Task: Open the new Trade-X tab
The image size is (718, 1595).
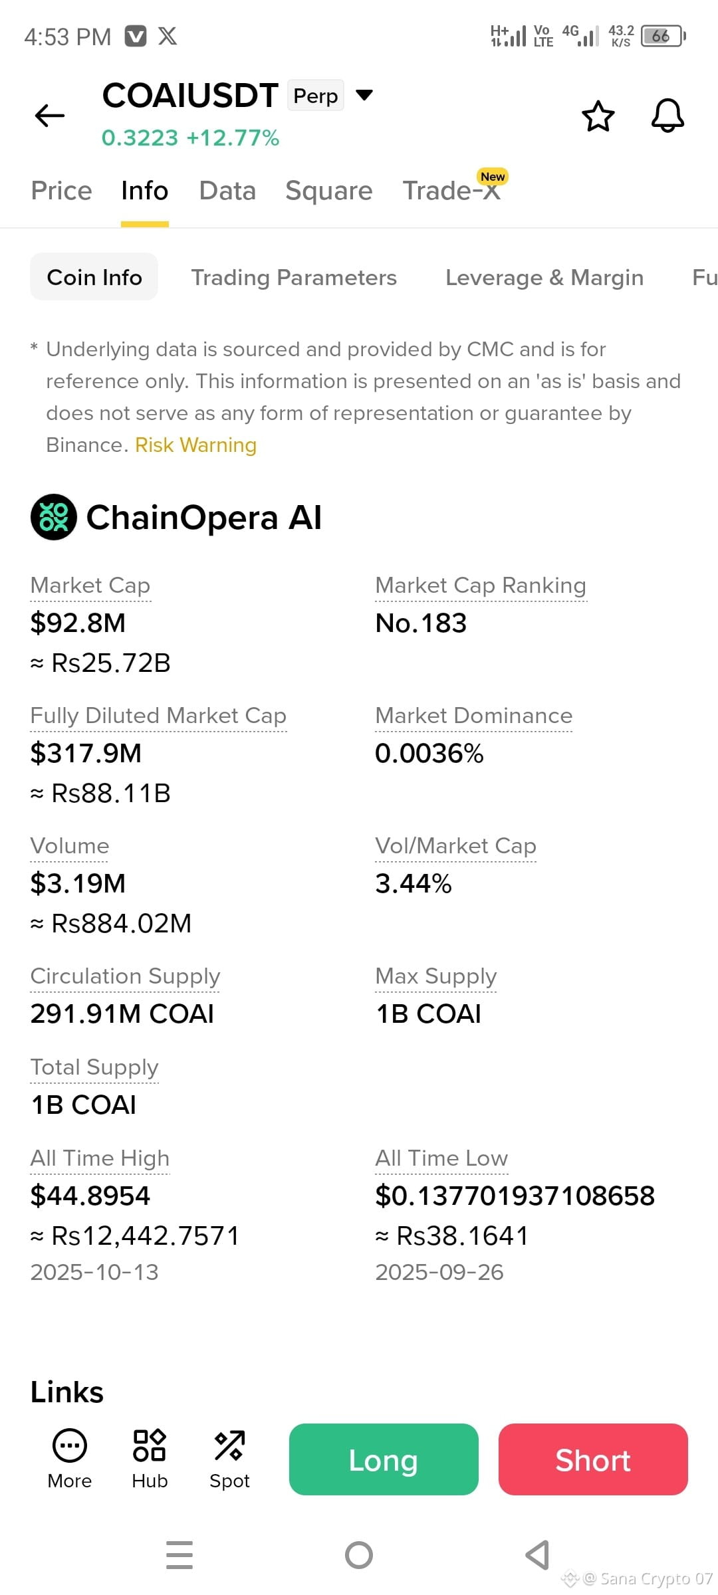Action: (452, 191)
